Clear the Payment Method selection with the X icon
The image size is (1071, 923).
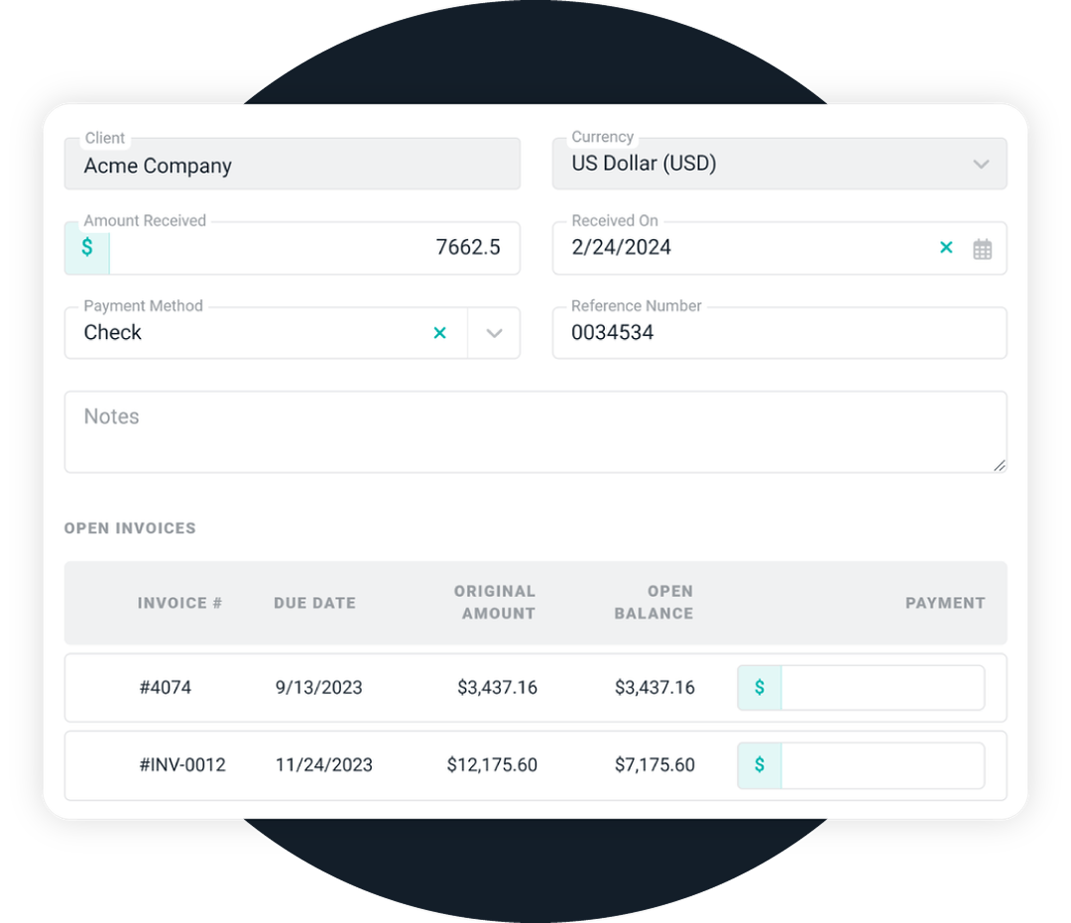click(440, 333)
